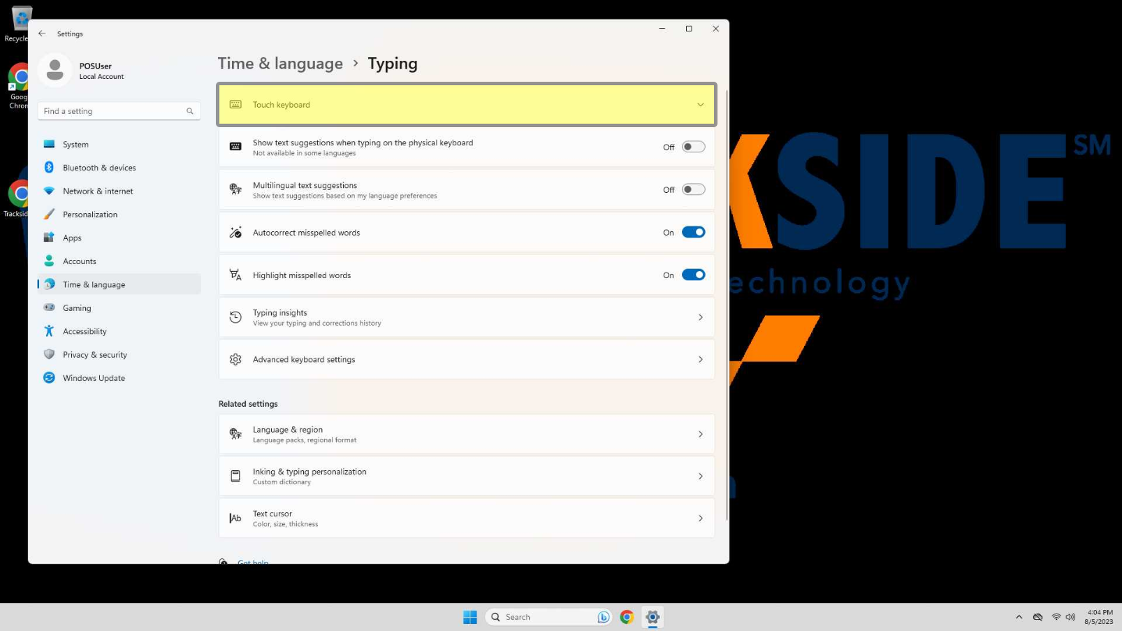Click the 'Not available in some languages' text
Viewport: 1122px width, 631px height.
(304, 153)
